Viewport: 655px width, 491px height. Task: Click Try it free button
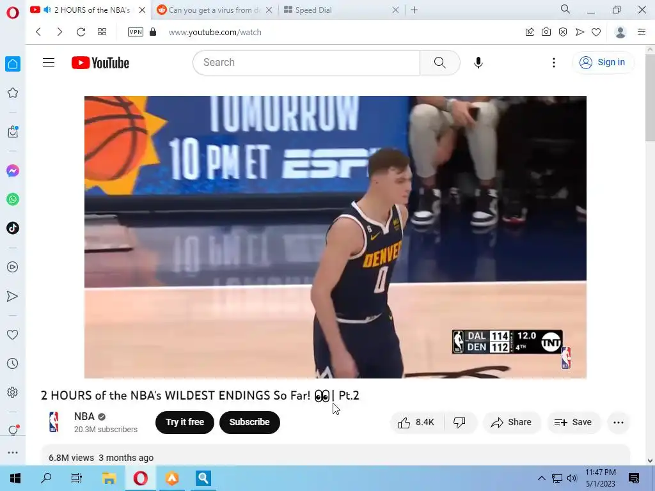tap(185, 422)
